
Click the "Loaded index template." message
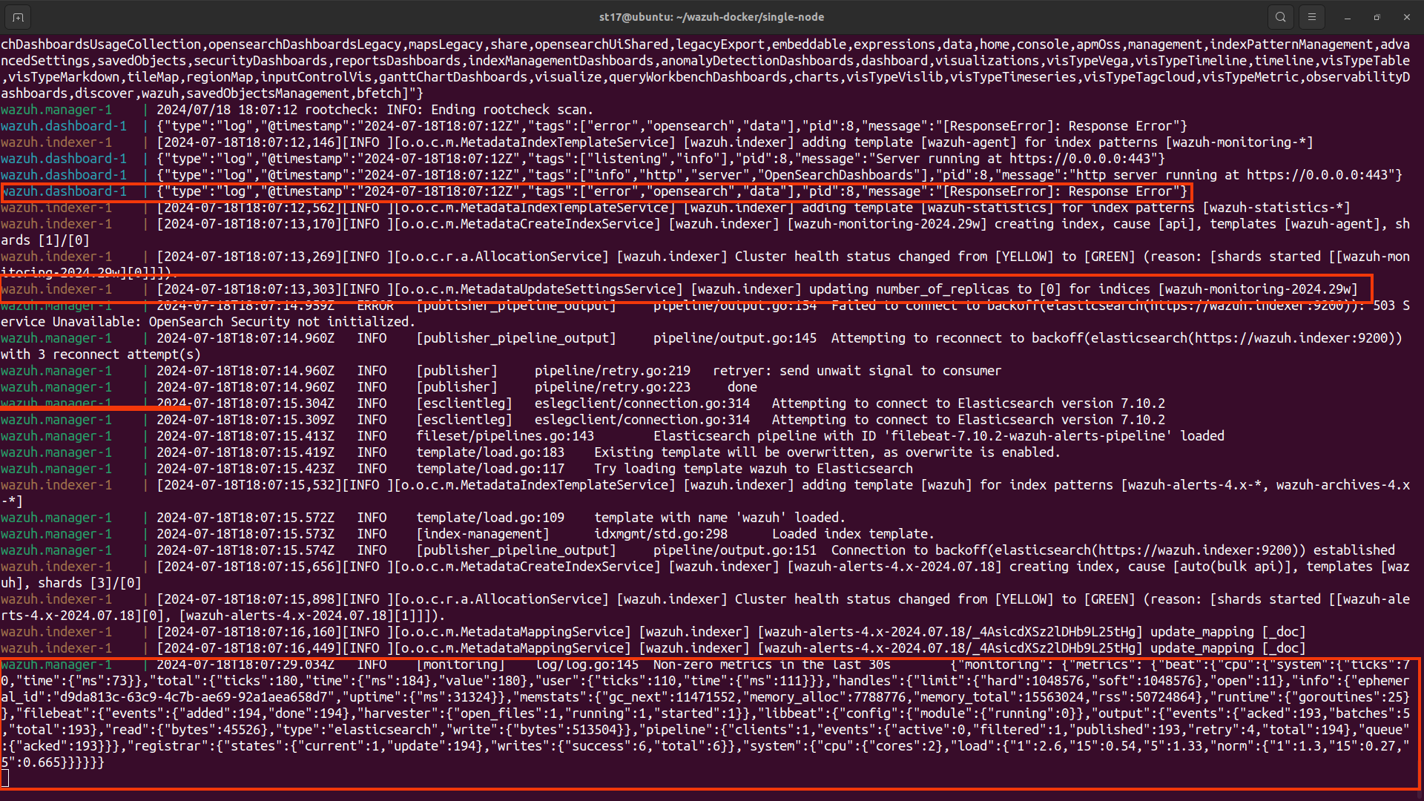tap(854, 534)
